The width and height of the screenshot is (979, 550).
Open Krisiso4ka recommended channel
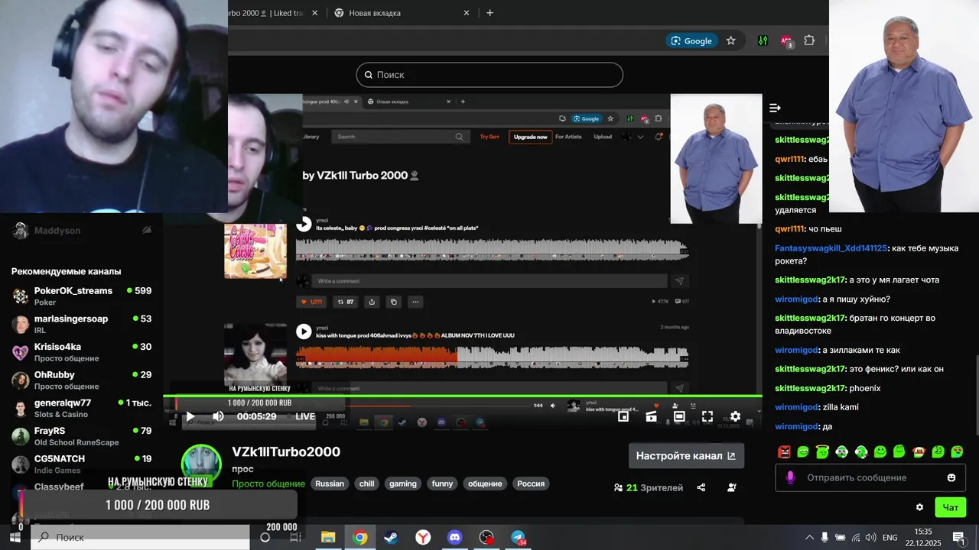tap(81, 352)
